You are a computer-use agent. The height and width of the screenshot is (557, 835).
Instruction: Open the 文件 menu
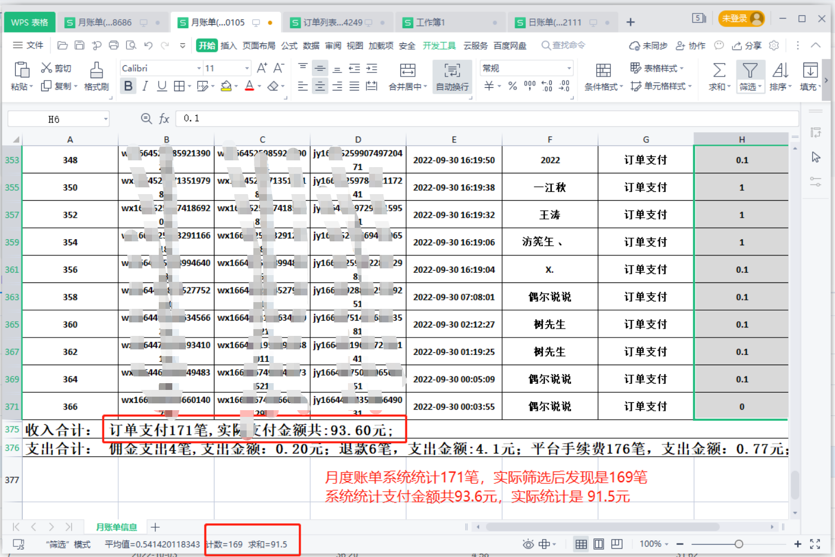28,46
